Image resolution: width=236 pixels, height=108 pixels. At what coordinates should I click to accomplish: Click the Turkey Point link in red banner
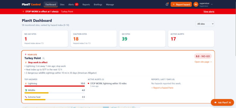(67, 12)
